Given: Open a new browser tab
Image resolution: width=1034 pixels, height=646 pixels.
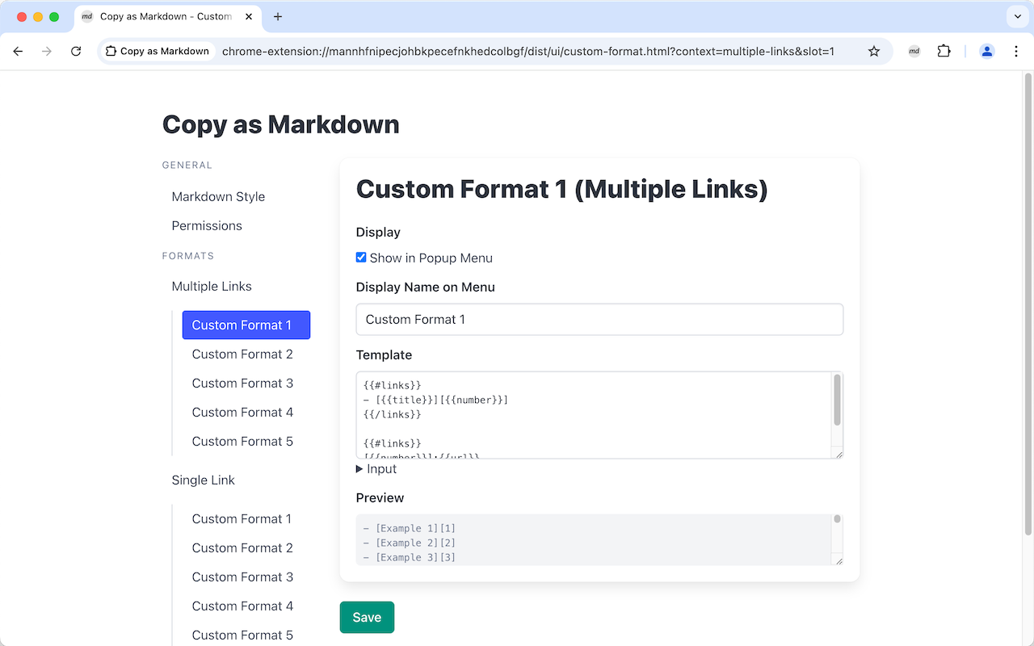Looking at the screenshot, I should (278, 15).
